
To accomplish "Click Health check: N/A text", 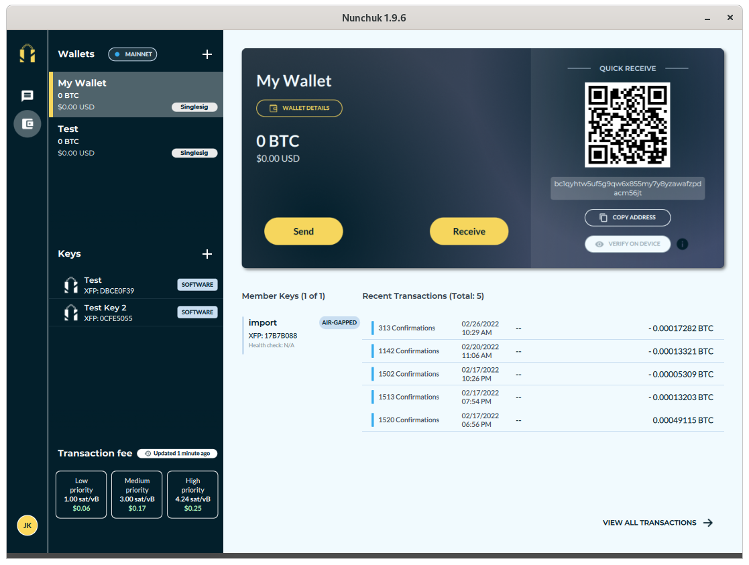I will pyautogui.click(x=272, y=345).
